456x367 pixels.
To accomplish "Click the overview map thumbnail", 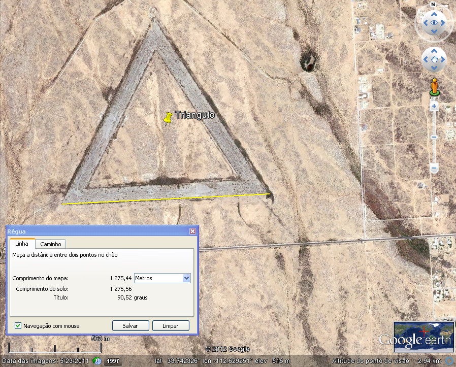I will click(423, 335).
